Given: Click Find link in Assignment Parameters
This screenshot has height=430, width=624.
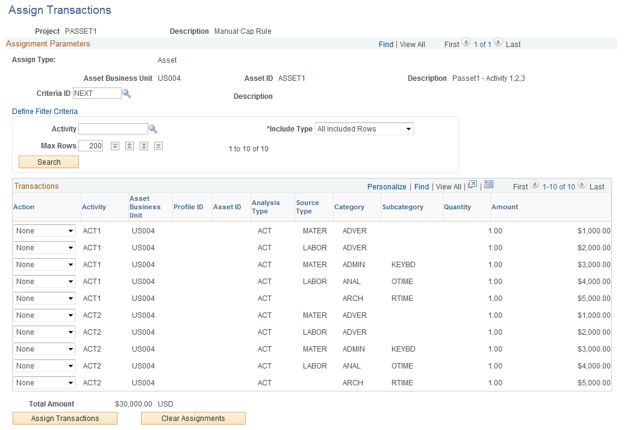Looking at the screenshot, I should point(386,45).
